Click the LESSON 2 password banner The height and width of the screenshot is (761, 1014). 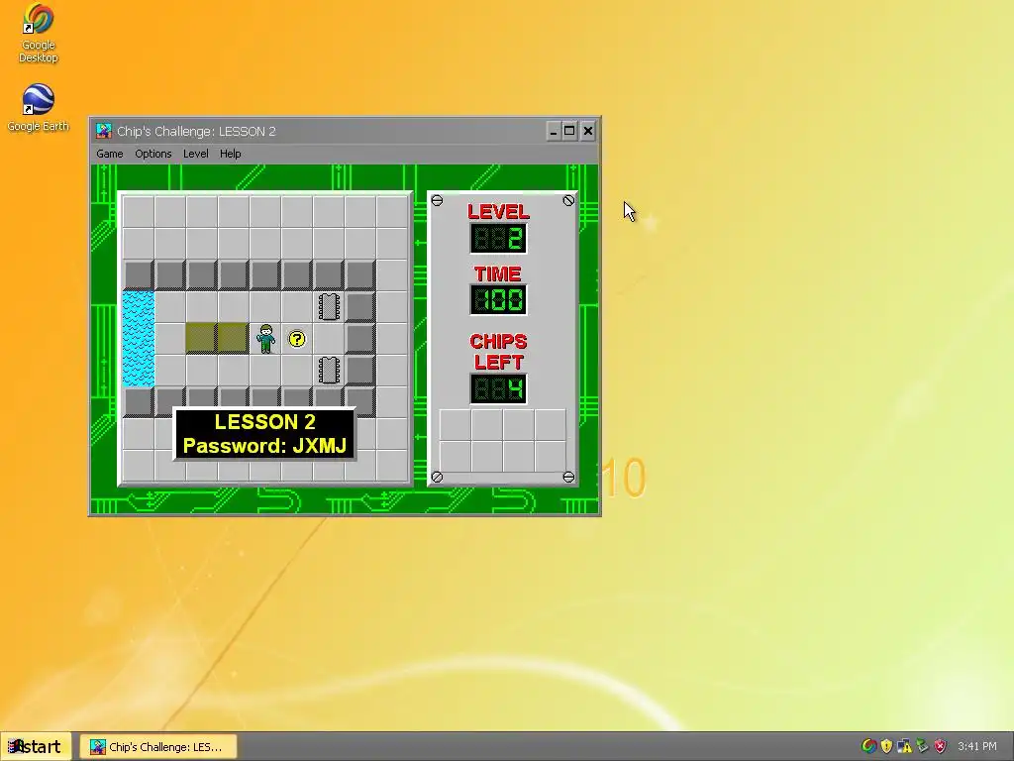pyautogui.click(x=264, y=434)
